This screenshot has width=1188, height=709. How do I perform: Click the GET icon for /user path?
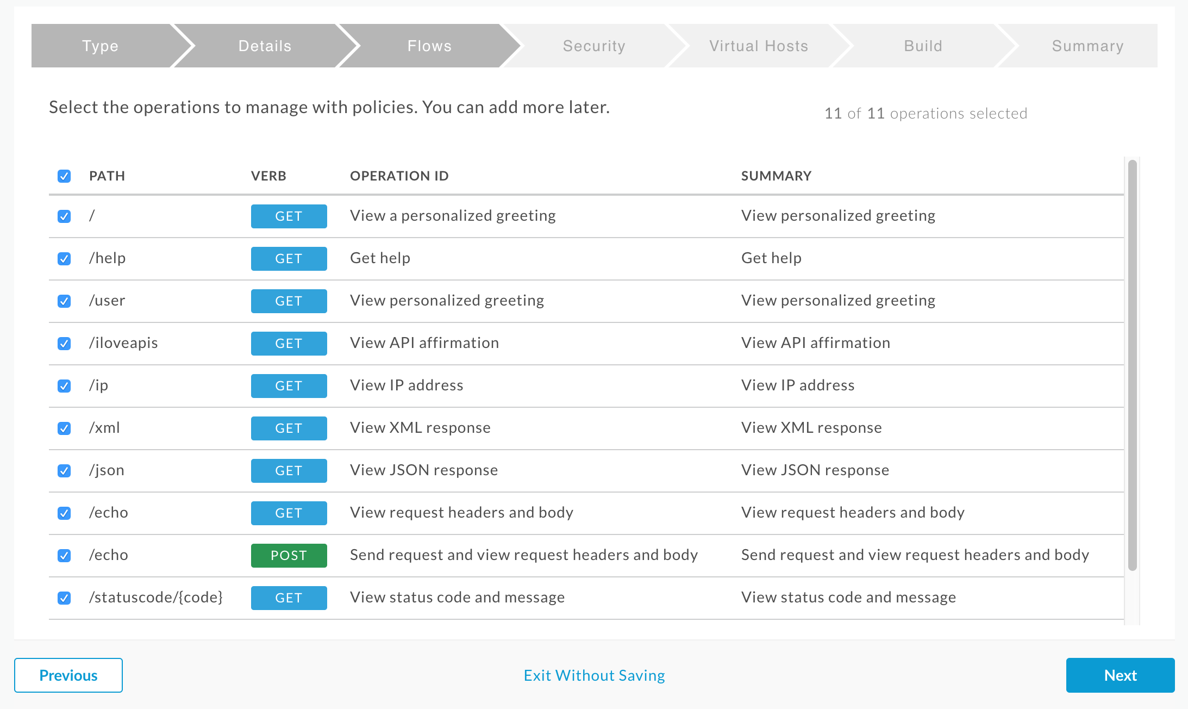(287, 301)
